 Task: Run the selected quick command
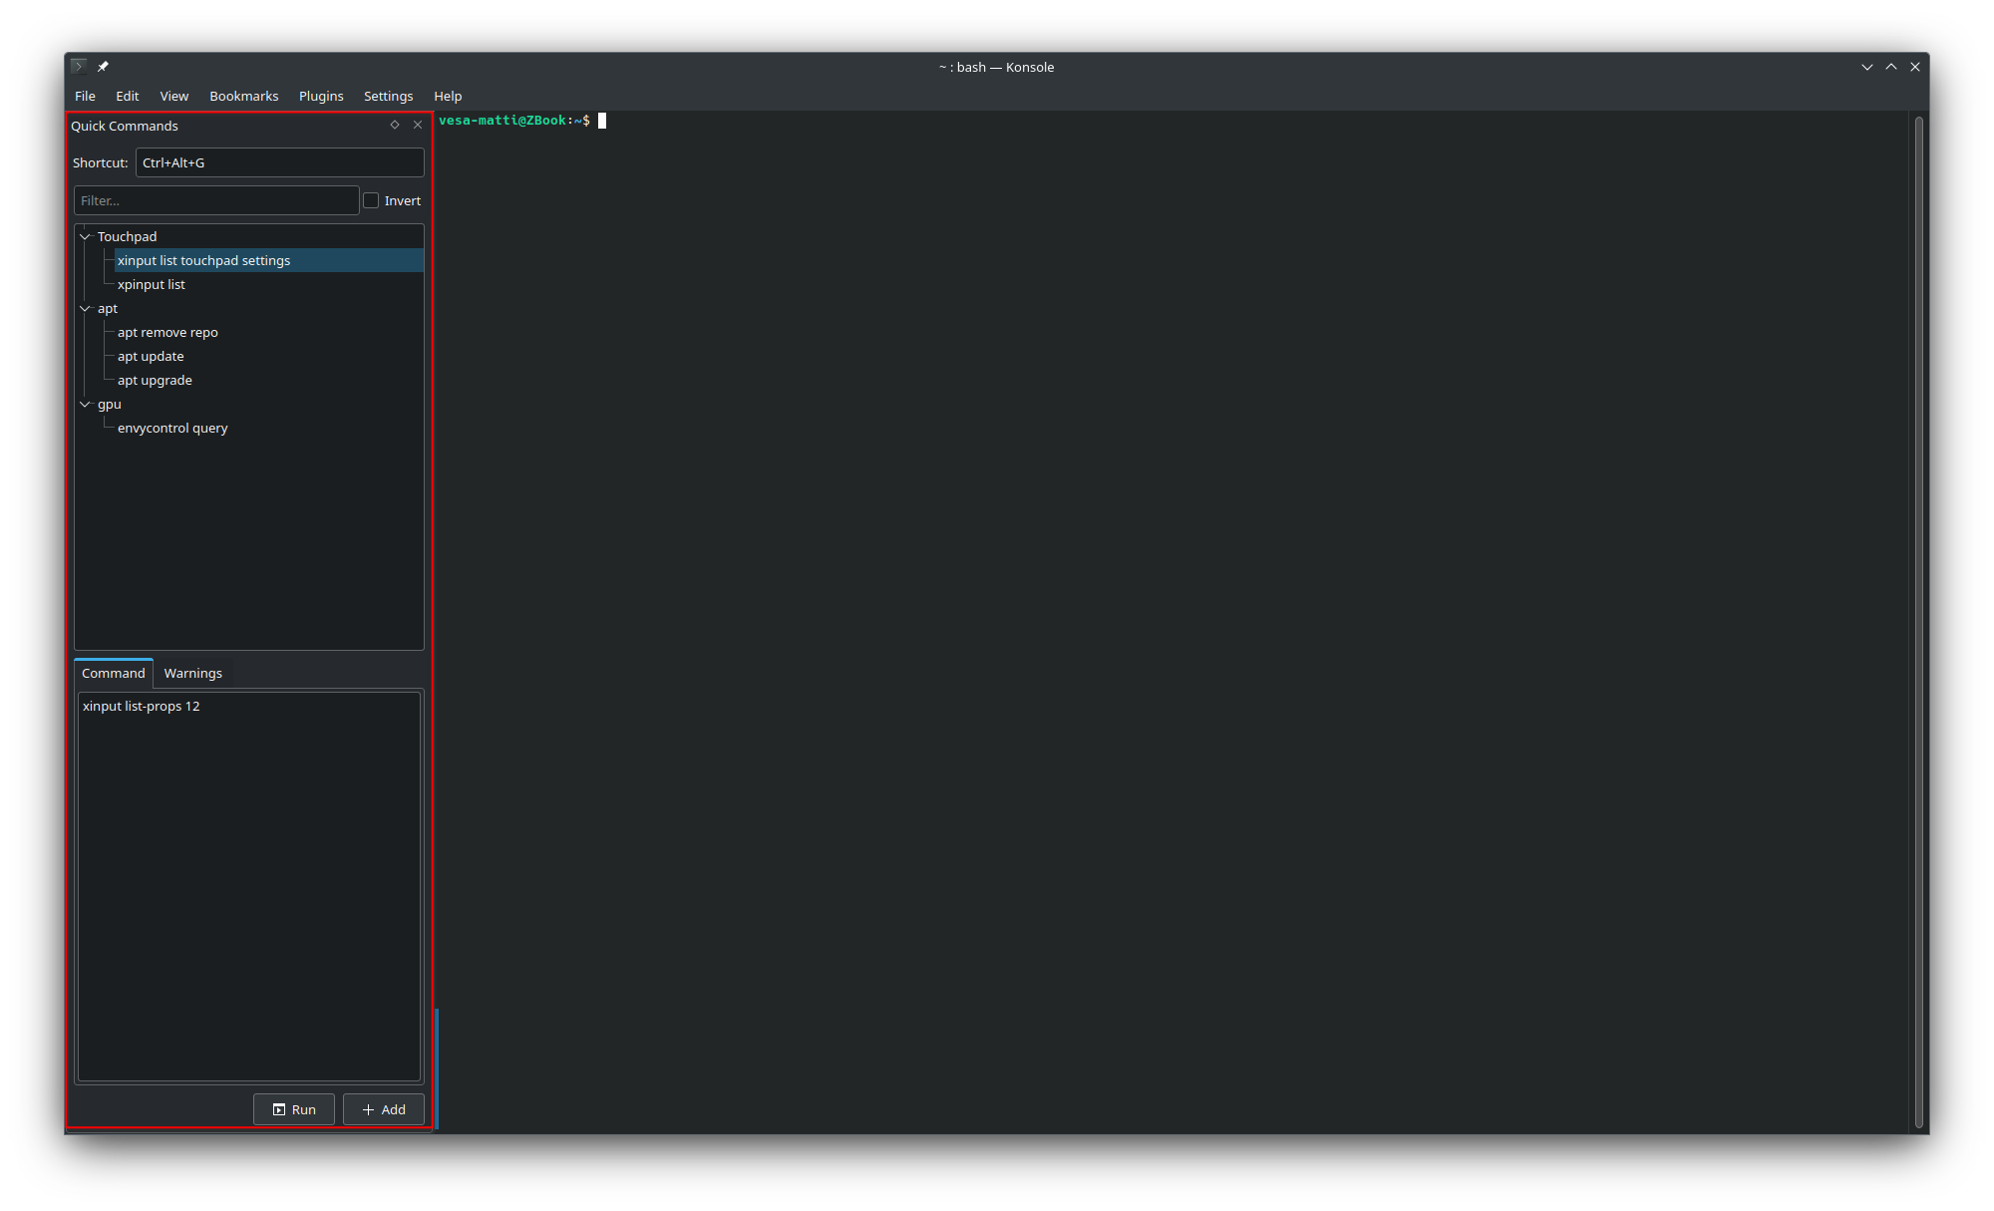tap(294, 1109)
